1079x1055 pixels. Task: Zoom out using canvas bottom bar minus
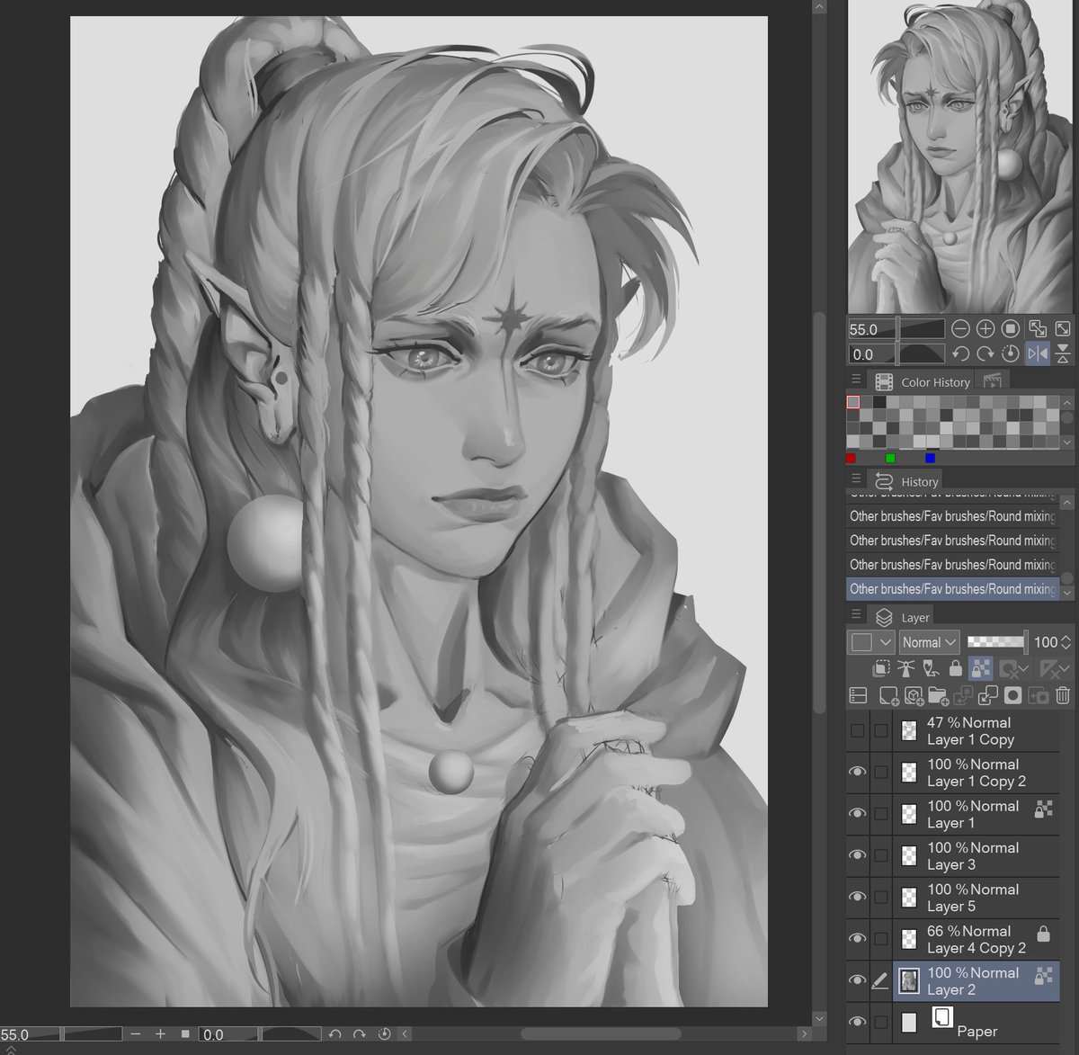click(x=136, y=1034)
